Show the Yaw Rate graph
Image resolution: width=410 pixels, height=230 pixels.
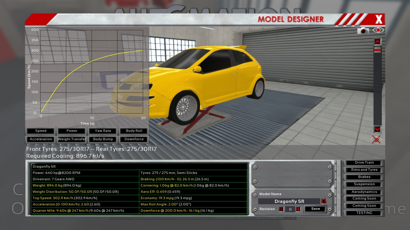[x=103, y=131]
